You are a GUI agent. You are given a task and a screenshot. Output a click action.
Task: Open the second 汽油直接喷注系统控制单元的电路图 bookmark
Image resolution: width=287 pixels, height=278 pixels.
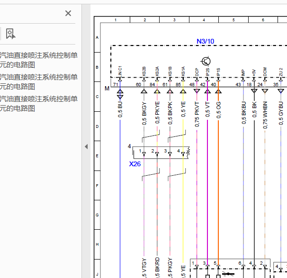pos(39,82)
